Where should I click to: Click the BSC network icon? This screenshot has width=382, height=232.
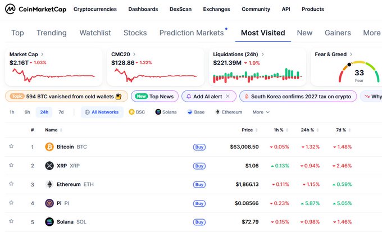(131, 112)
